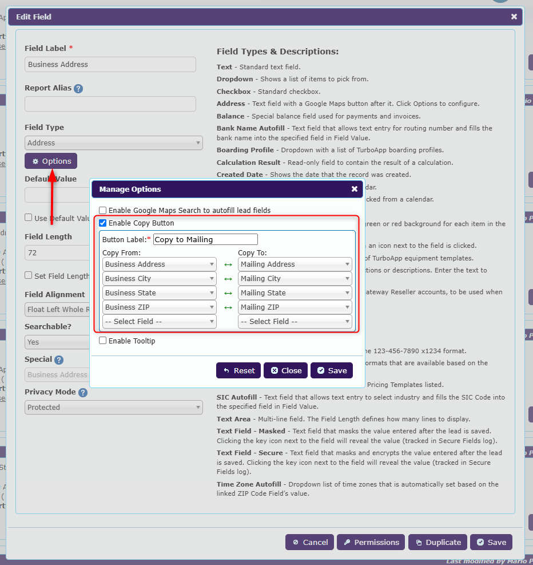
Task: Click the green arrows beside Business City
Action: pos(228,279)
